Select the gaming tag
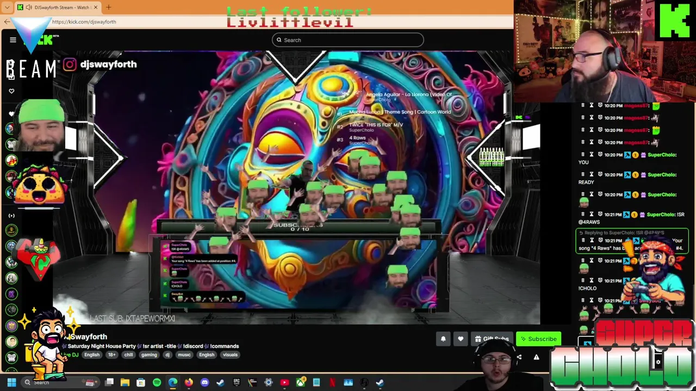Screen dimensions: 696x391 coord(149,355)
